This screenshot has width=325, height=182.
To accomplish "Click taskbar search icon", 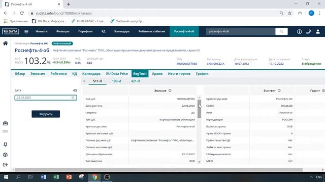I will [x=18, y=177].
